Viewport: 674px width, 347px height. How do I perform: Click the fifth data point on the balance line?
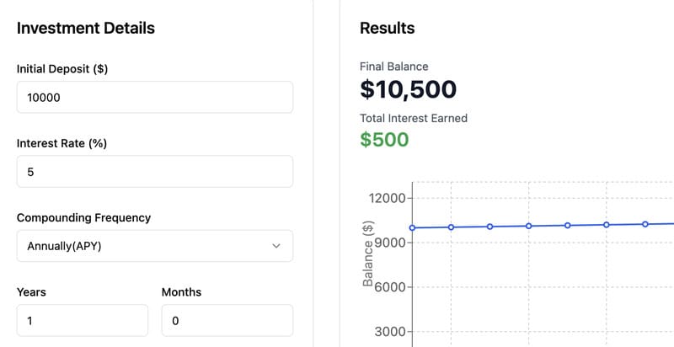click(568, 226)
